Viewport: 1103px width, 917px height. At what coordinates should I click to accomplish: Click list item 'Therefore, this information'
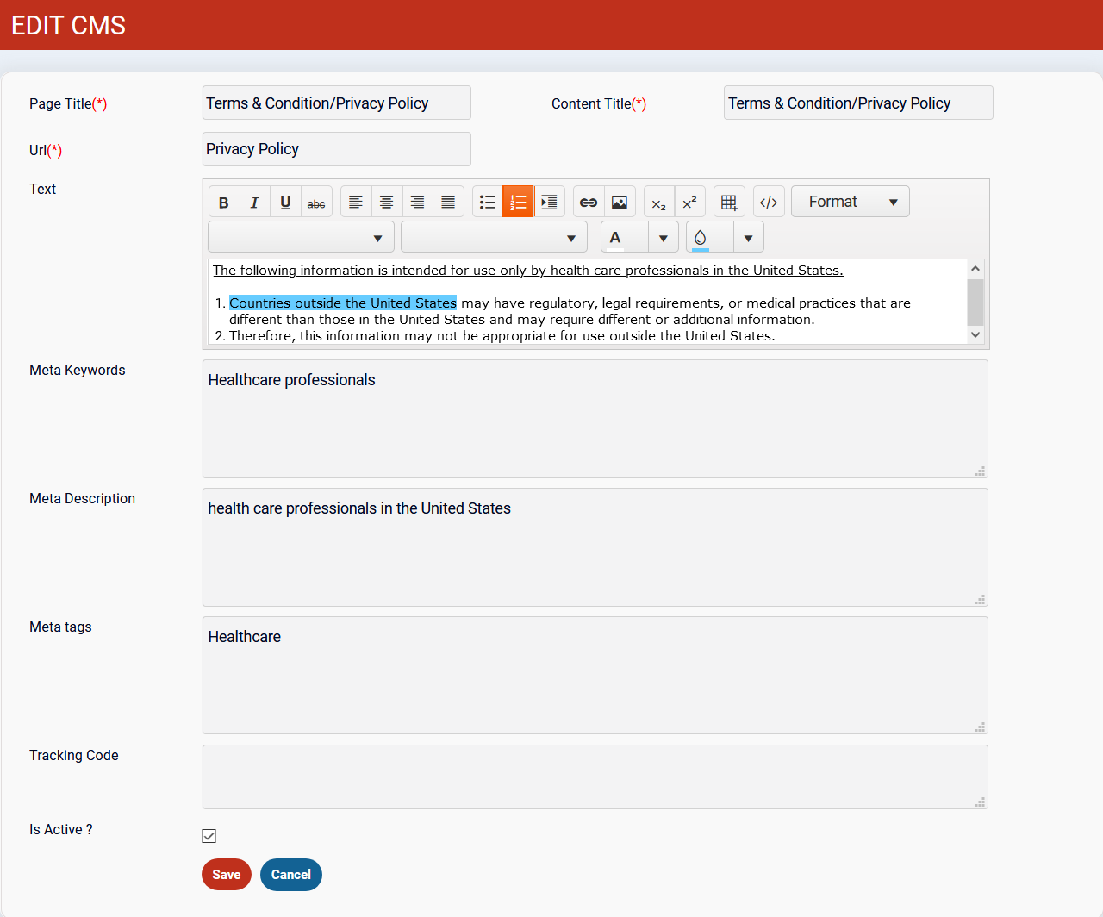click(502, 336)
